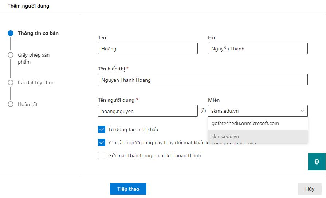The width and height of the screenshot is (326, 198).
Task: Edit the Tên hiển thị field
Action: 203,80
